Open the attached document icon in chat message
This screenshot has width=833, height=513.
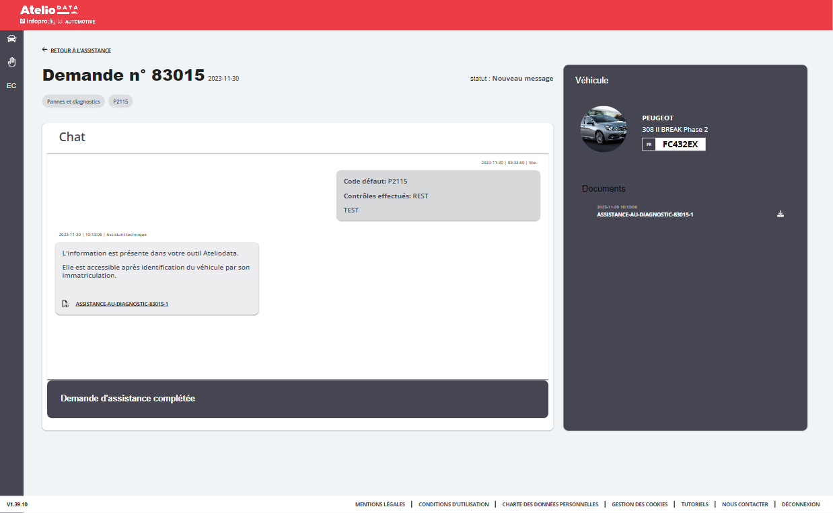click(x=64, y=303)
